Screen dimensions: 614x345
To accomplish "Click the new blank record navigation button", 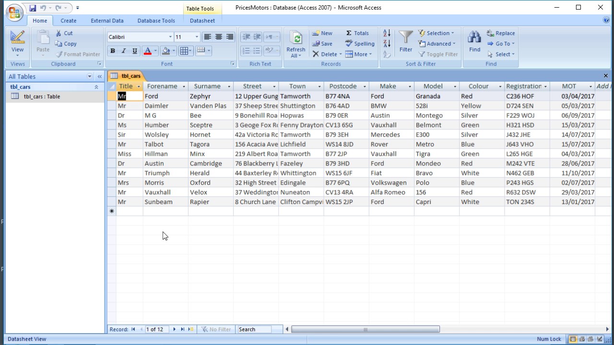I will tap(190, 329).
